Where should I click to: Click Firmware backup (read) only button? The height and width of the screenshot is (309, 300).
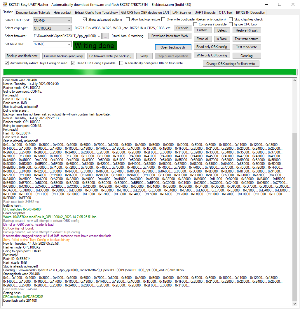tap(63, 56)
